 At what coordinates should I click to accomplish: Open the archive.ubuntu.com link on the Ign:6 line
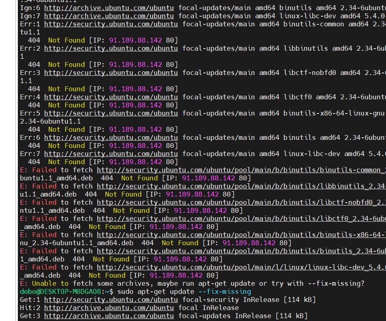tap(109, 8)
